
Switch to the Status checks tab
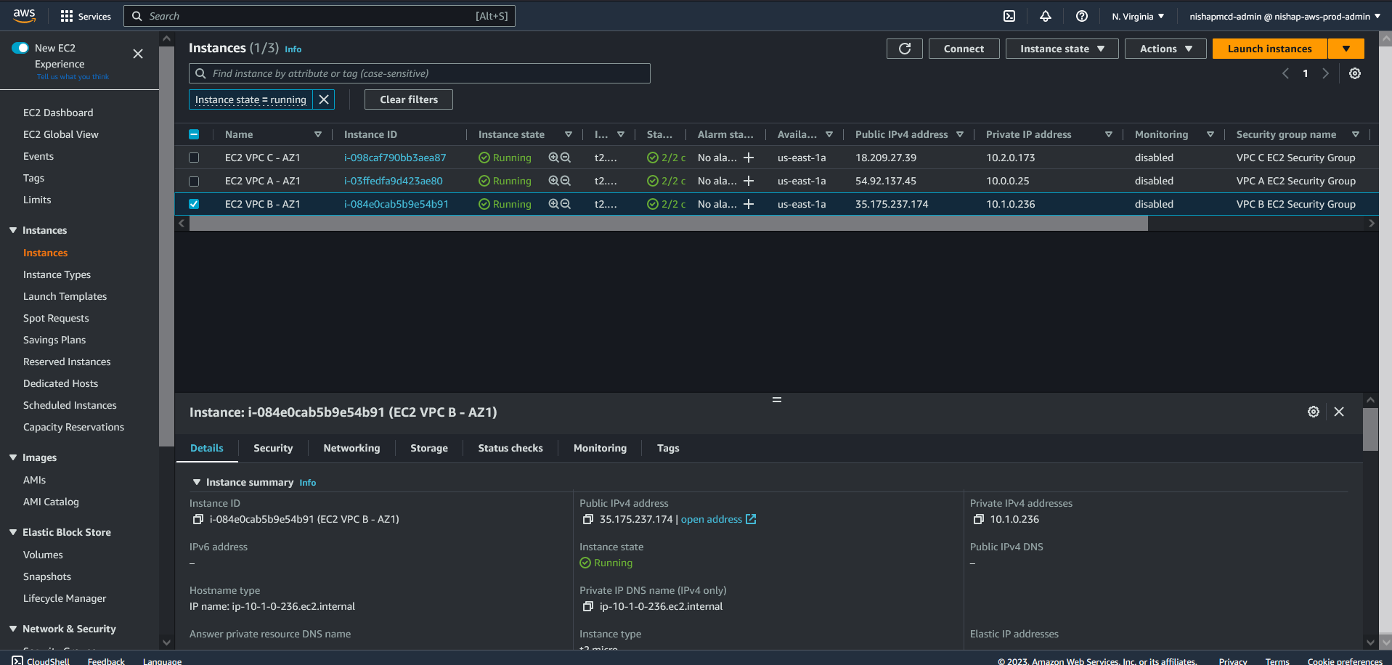click(x=510, y=448)
